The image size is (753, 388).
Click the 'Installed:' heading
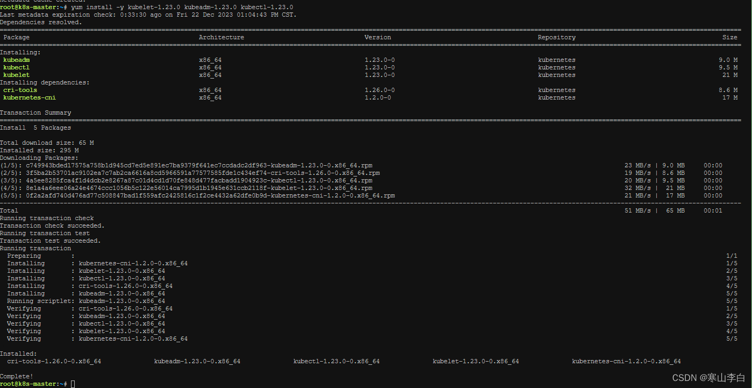pos(19,354)
